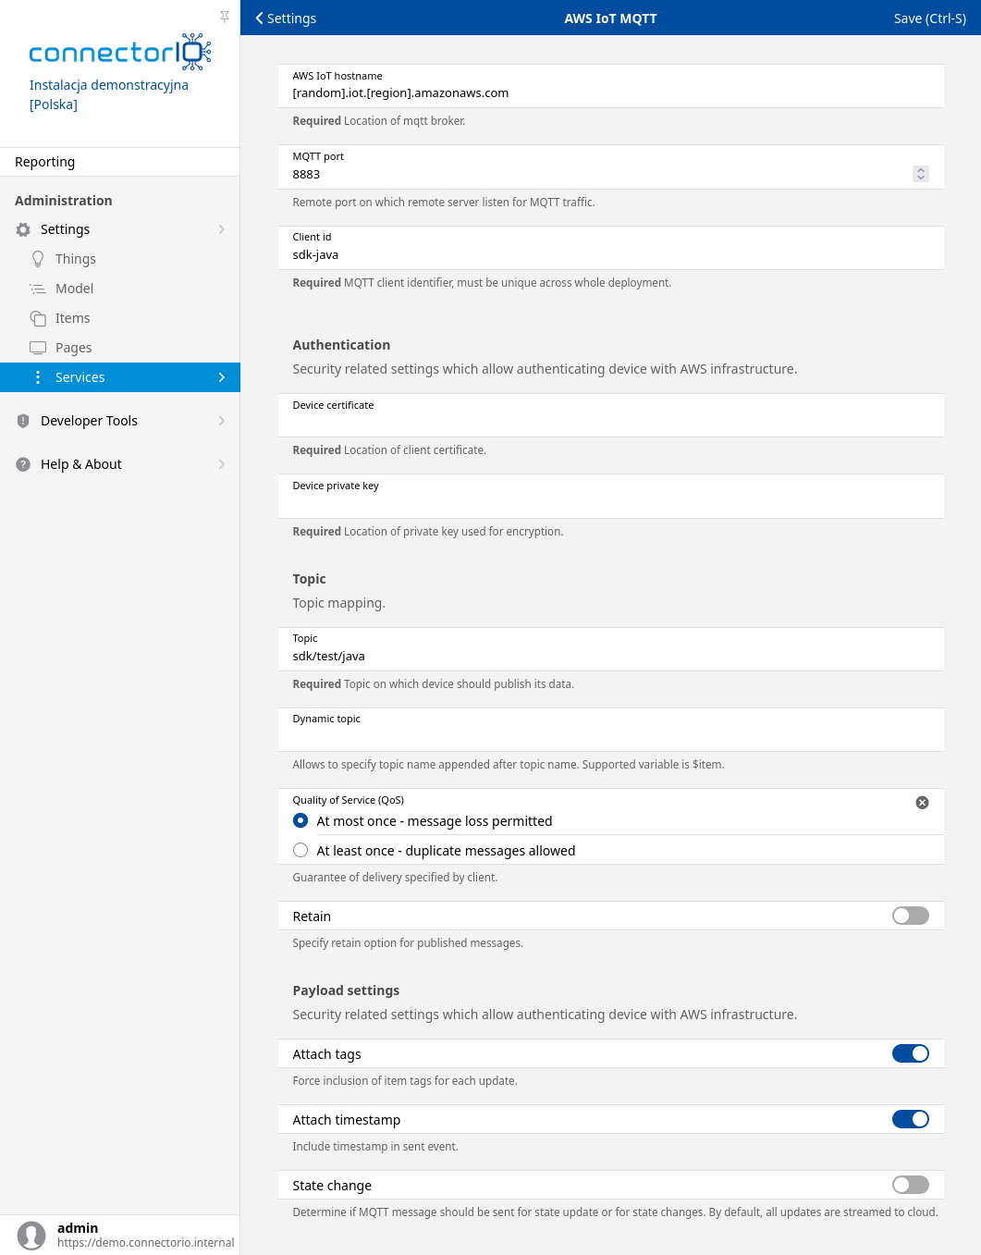981x1255 pixels.
Task: Click the Authentication section heading
Action: click(x=341, y=345)
